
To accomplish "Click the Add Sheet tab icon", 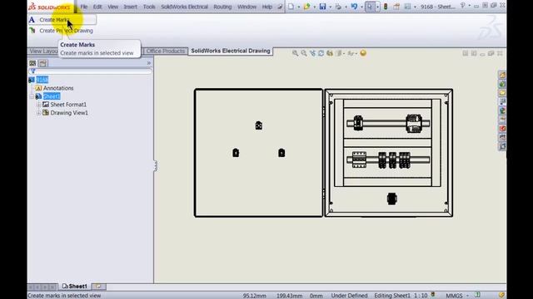I will 98,287.
